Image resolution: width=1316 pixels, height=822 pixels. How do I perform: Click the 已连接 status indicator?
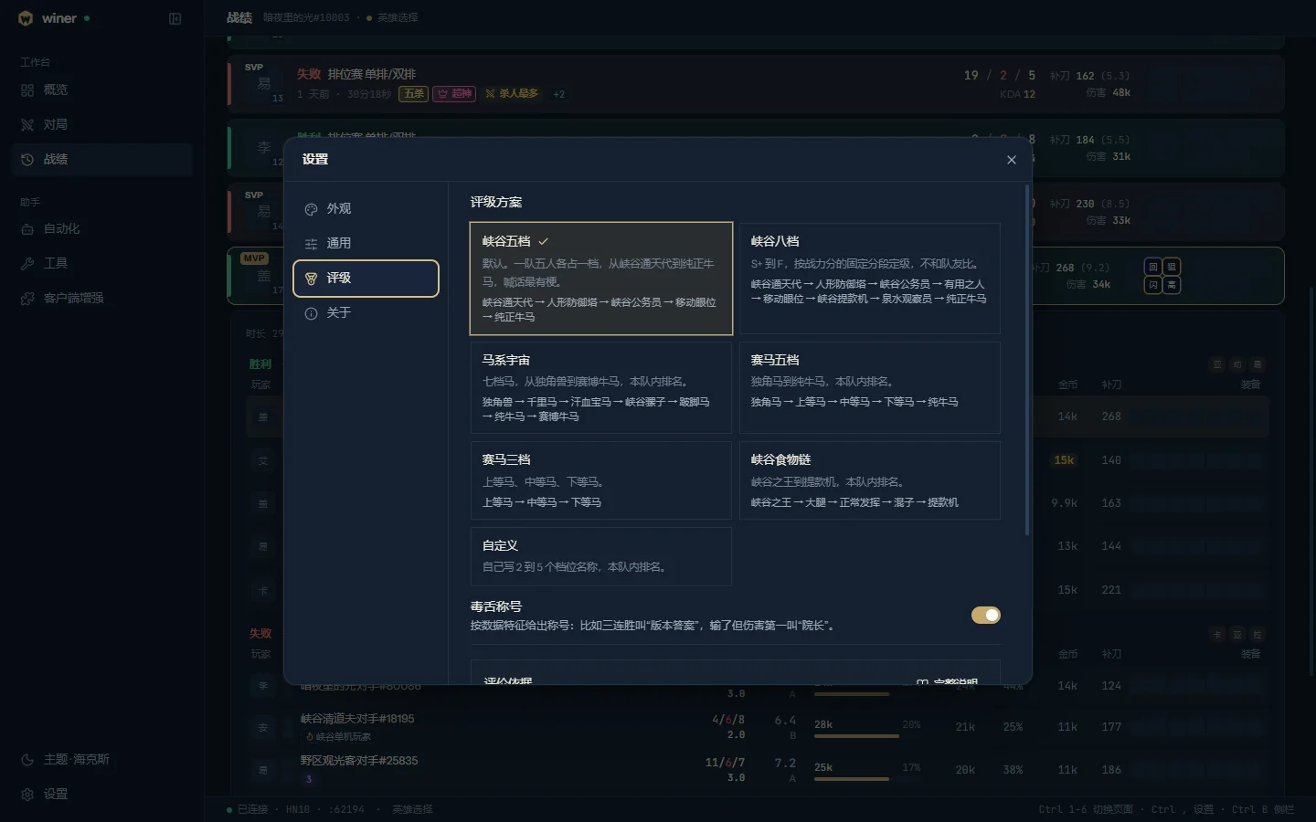pos(248,809)
